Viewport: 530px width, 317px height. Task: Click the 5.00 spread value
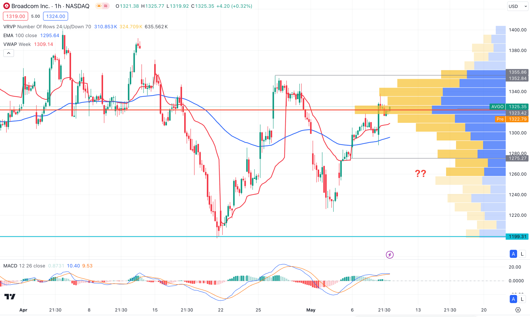[36, 16]
